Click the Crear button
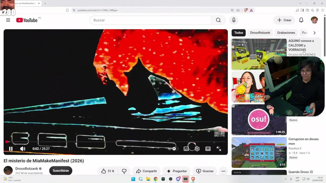The width and height of the screenshot is (326, 183). click(284, 20)
